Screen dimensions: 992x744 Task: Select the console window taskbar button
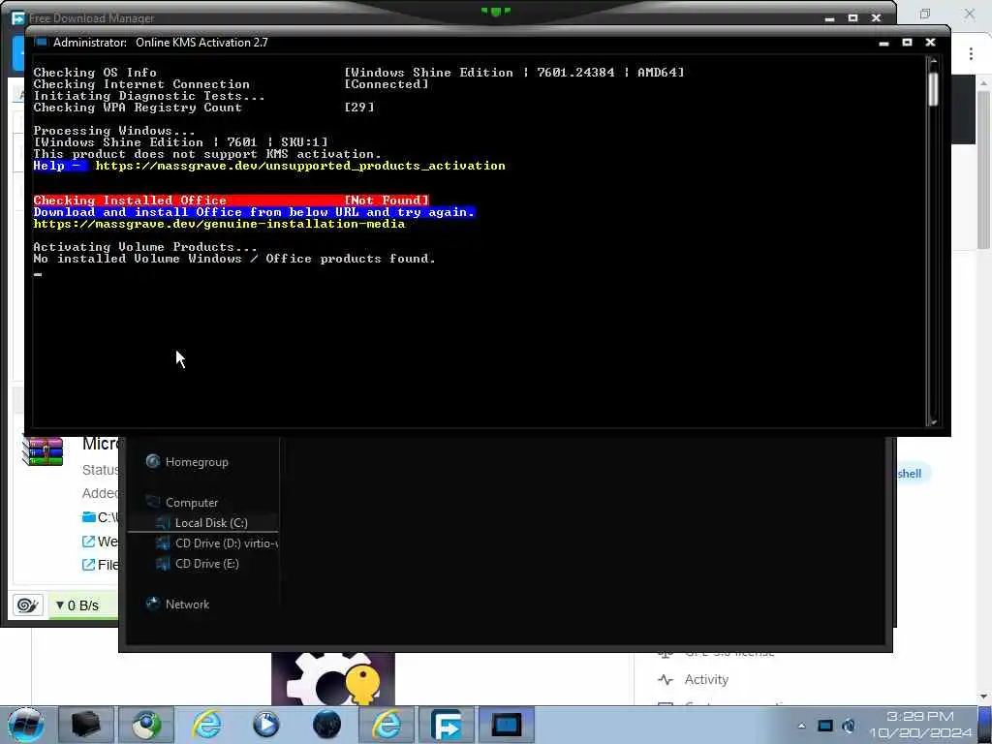click(x=507, y=725)
